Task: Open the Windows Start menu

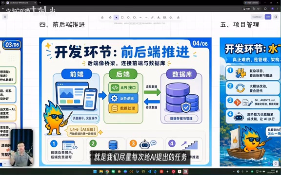Action: tap(95, 172)
